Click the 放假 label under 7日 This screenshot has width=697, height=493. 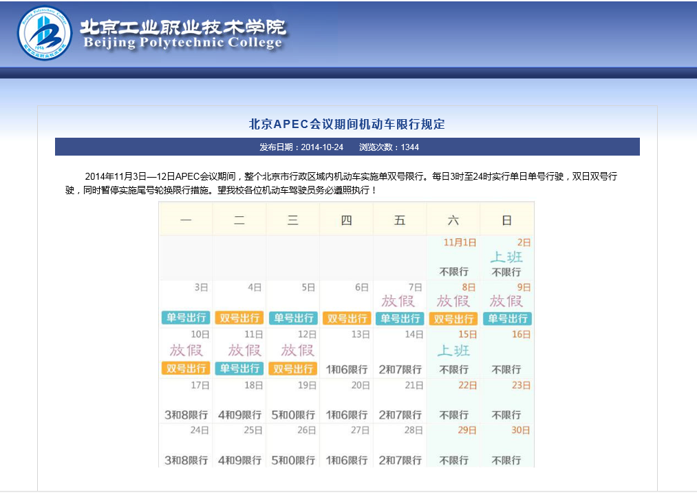[398, 301]
